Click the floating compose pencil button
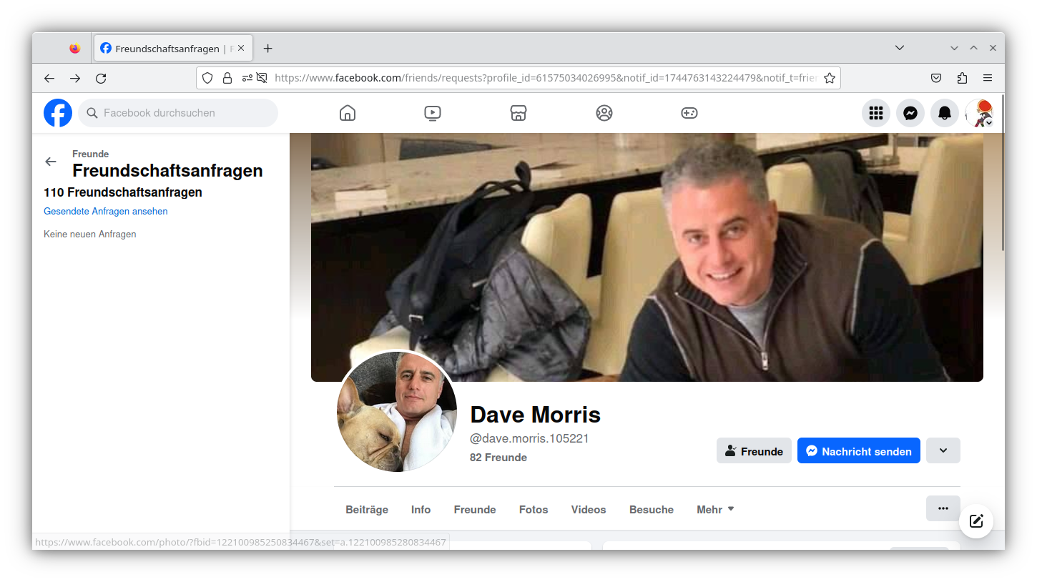This screenshot has height=582, width=1037. tap(976, 521)
